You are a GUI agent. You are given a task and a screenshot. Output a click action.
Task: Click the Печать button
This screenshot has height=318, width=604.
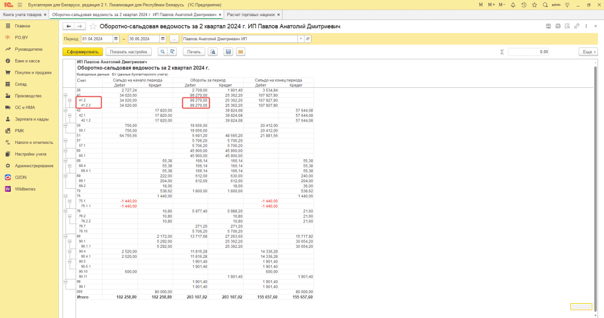pos(193,52)
